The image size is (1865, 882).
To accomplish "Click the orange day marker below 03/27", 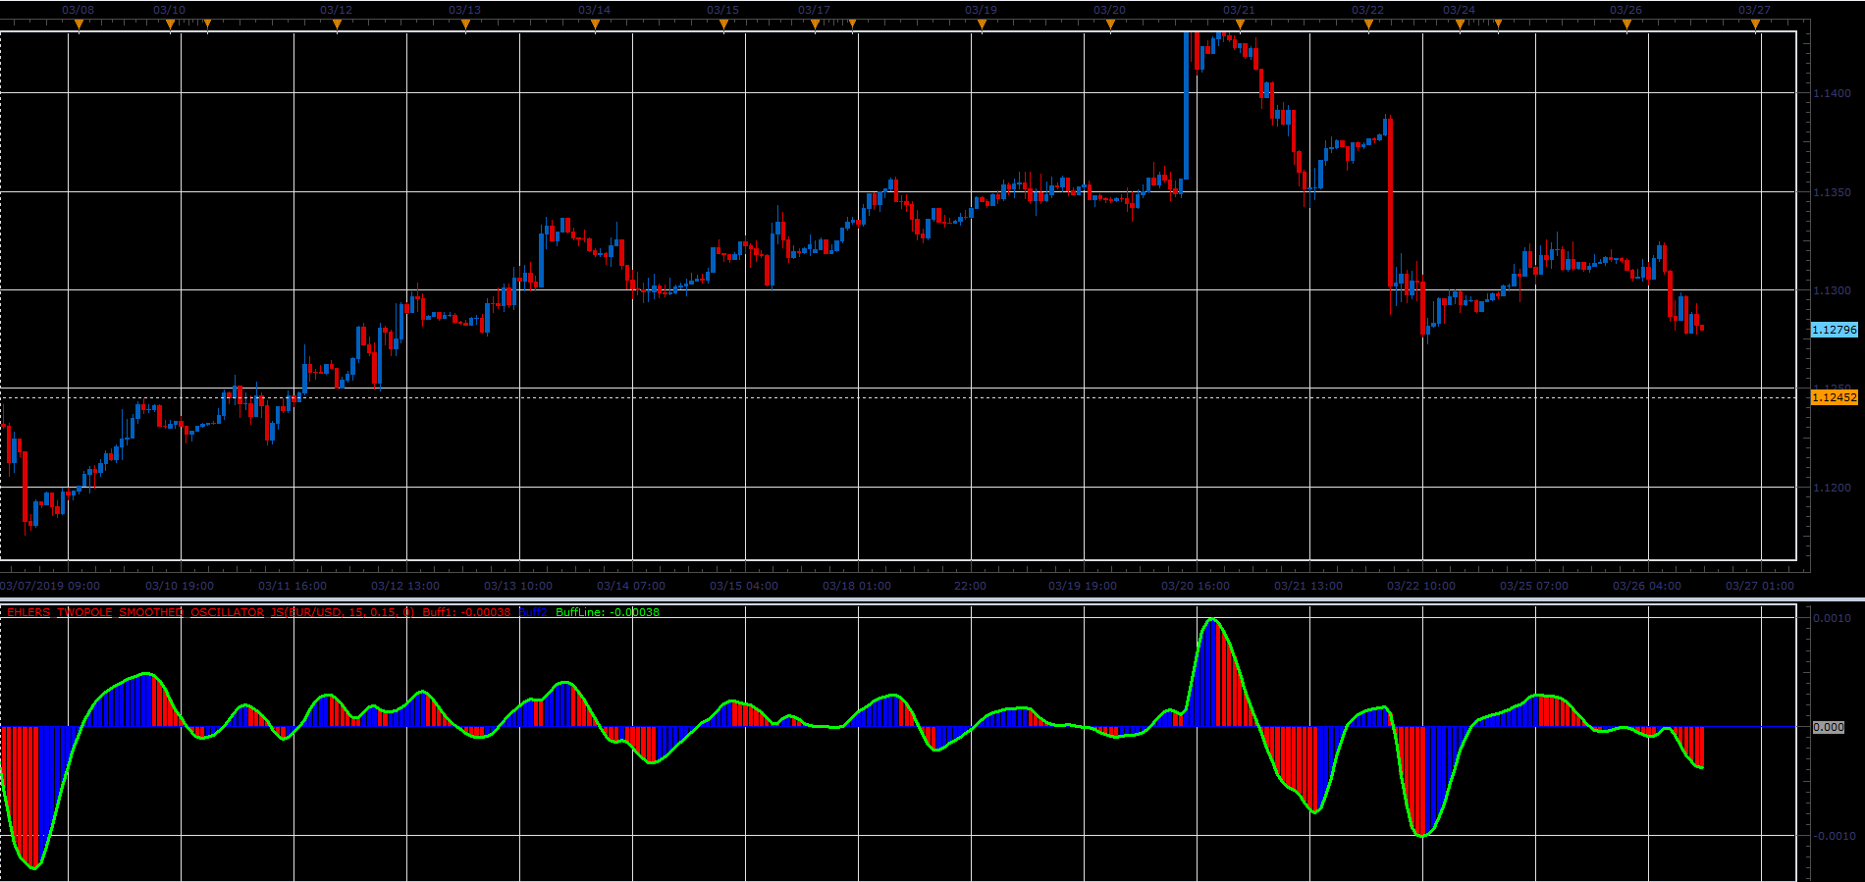I will point(1755,26).
